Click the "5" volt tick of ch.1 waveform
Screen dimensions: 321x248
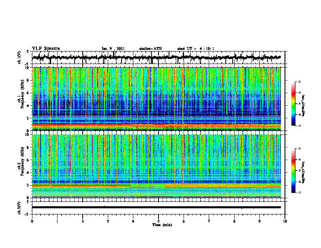28,52
